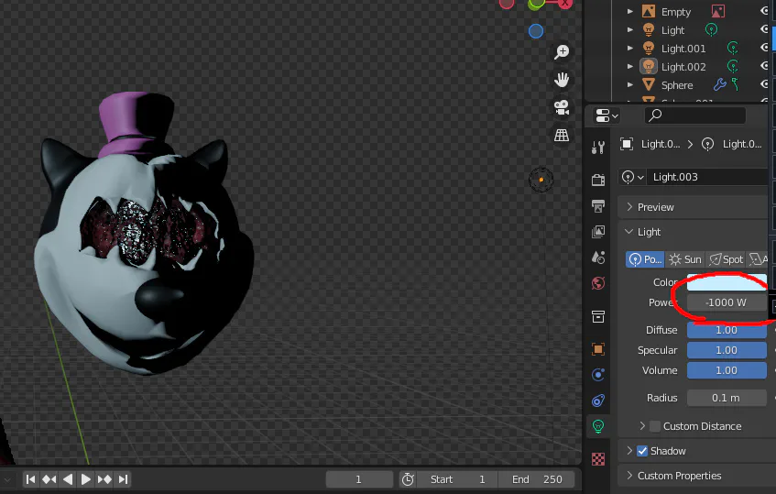This screenshot has height=494, width=776.
Task: Hide the Sphere using its eye icon
Action: pyautogui.click(x=765, y=84)
